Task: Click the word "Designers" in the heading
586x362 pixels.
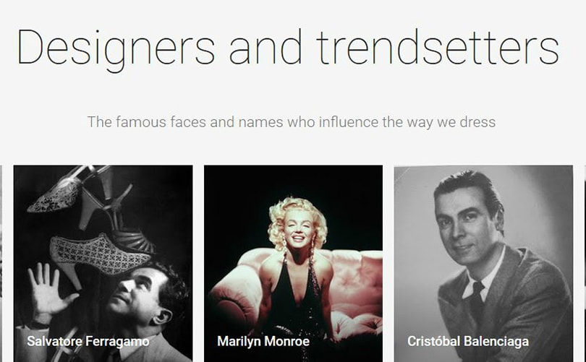Action: tap(116, 47)
